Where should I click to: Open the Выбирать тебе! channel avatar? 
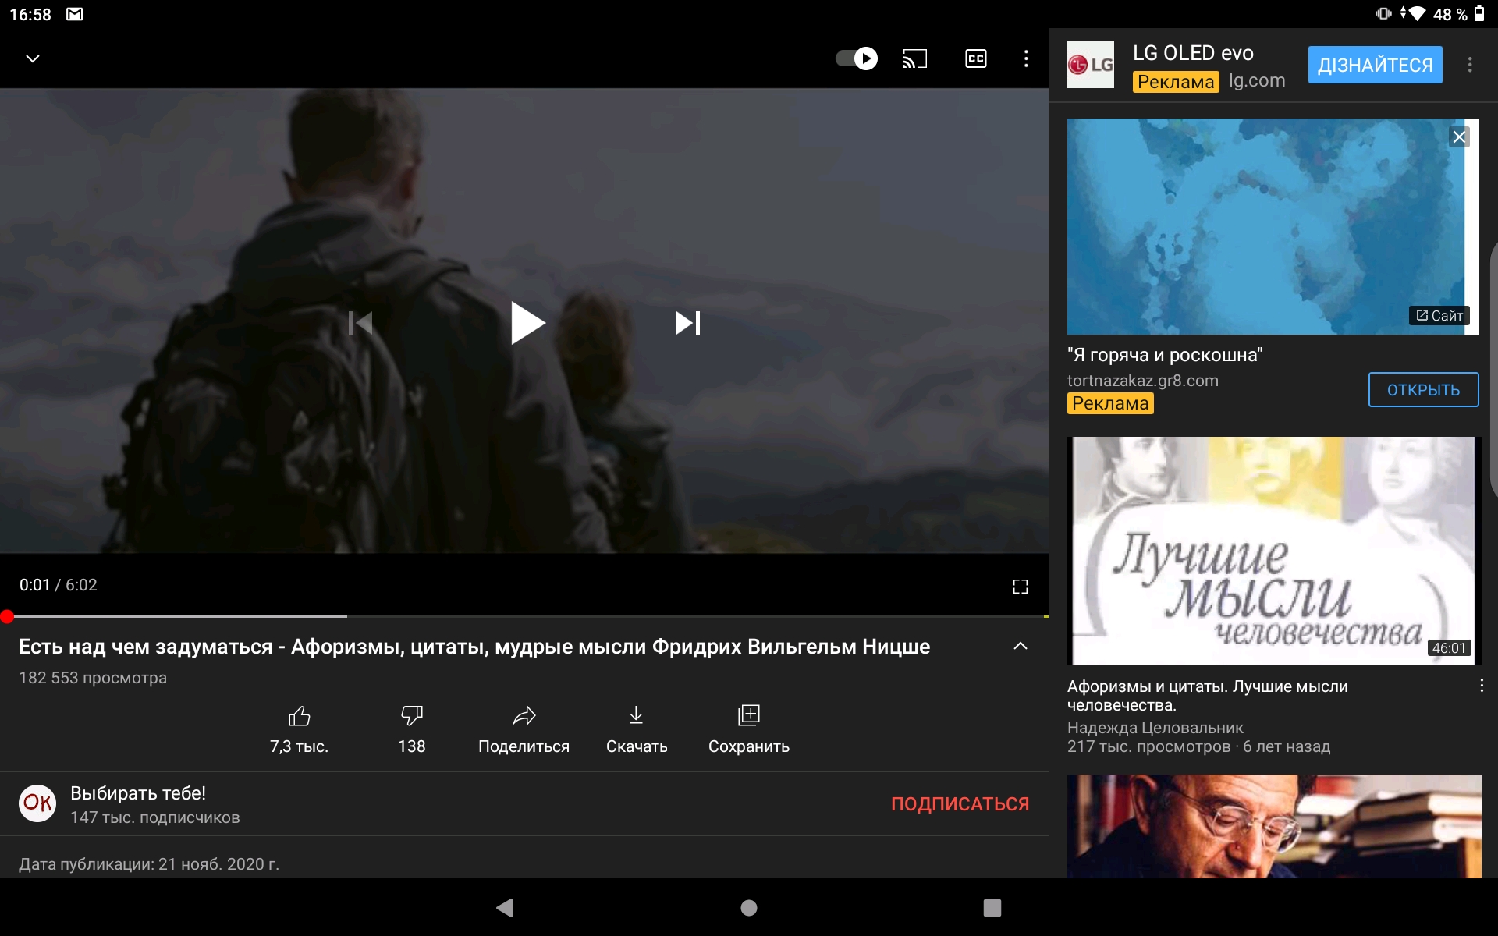click(37, 803)
